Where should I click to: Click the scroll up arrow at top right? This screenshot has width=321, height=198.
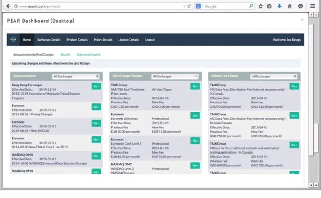[x=316, y=15]
